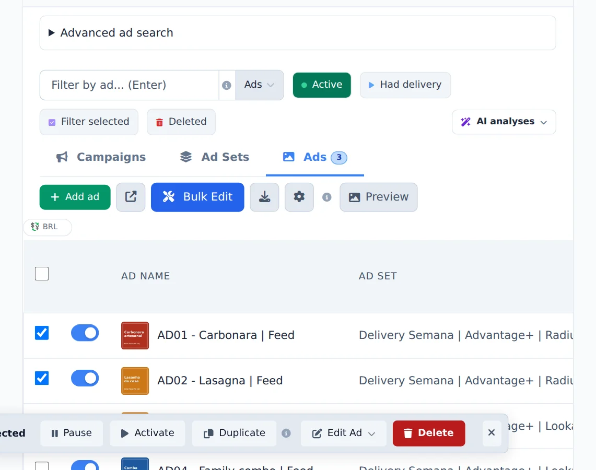The height and width of the screenshot is (470, 596).
Task: Close the bulk action bar
Action: (x=492, y=433)
